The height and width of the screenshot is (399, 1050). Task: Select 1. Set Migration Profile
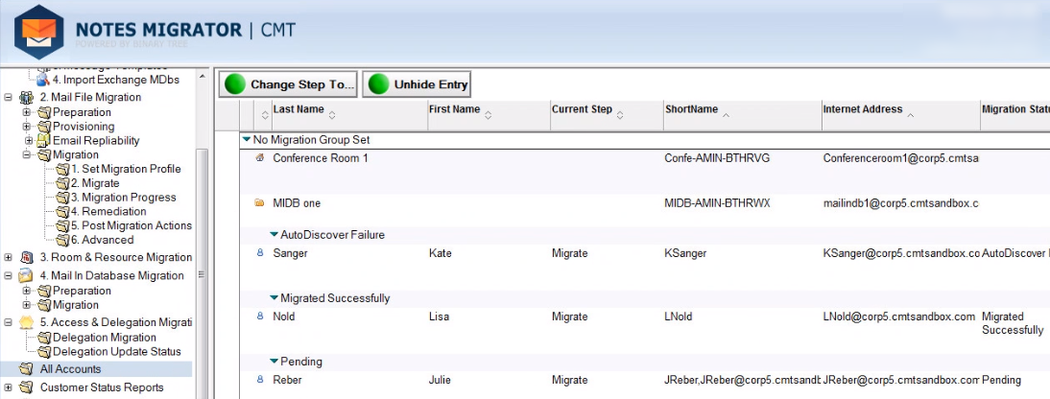click(126, 169)
